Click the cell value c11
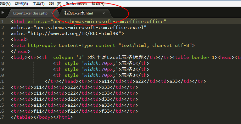 point(37,93)
